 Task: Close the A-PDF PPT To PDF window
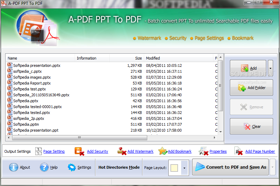[x=271, y=2]
